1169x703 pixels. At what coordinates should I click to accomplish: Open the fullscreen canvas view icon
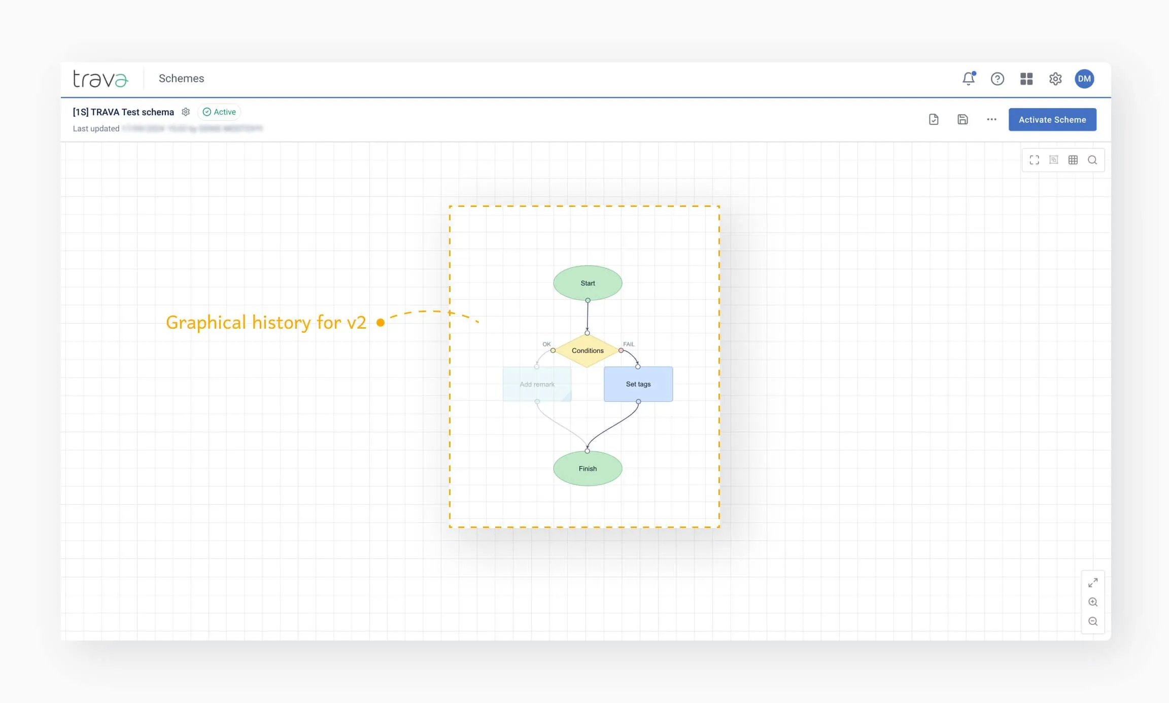click(1034, 160)
